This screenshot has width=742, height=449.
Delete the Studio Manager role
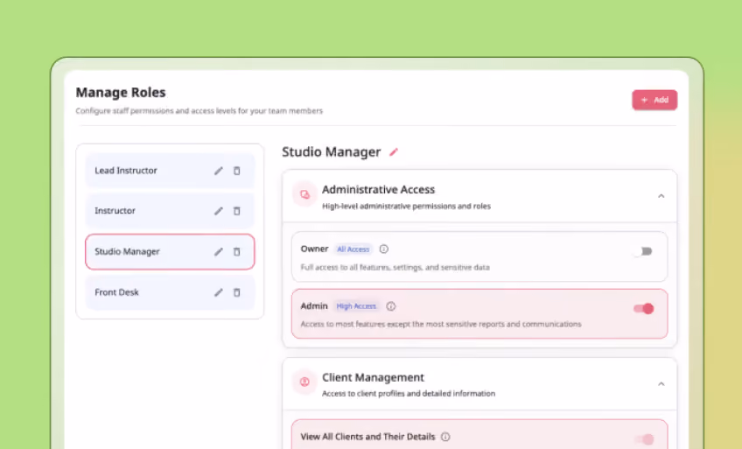(236, 252)
